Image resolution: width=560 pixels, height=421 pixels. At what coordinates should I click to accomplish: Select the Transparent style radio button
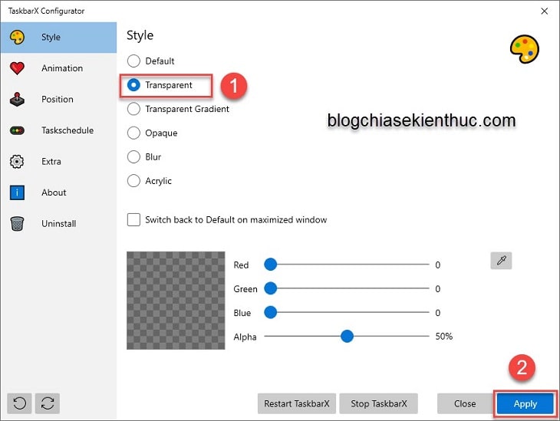pos(133,85)
